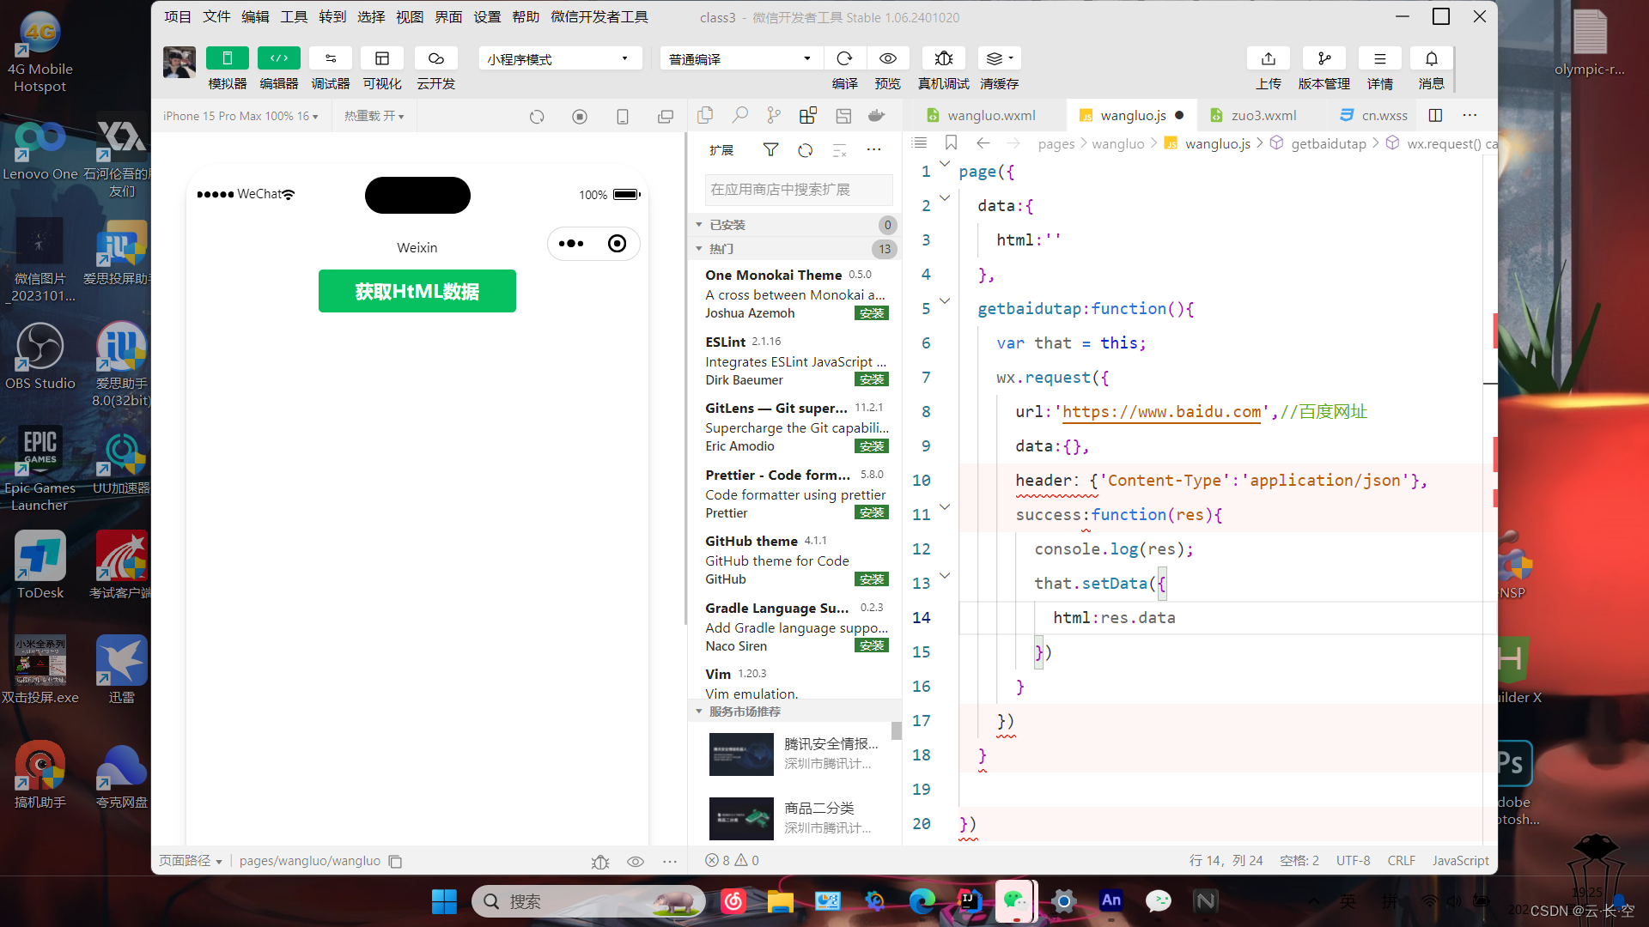Open the mini program mode dropdown
The image size is (1649, 927).
tap(559, 58)
